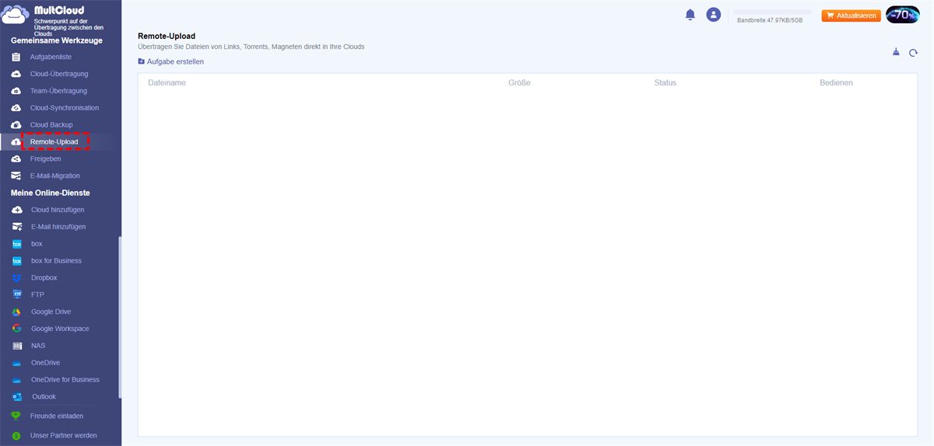
Task: Open the Aufgabenliste item
Action: coord(51,57)
